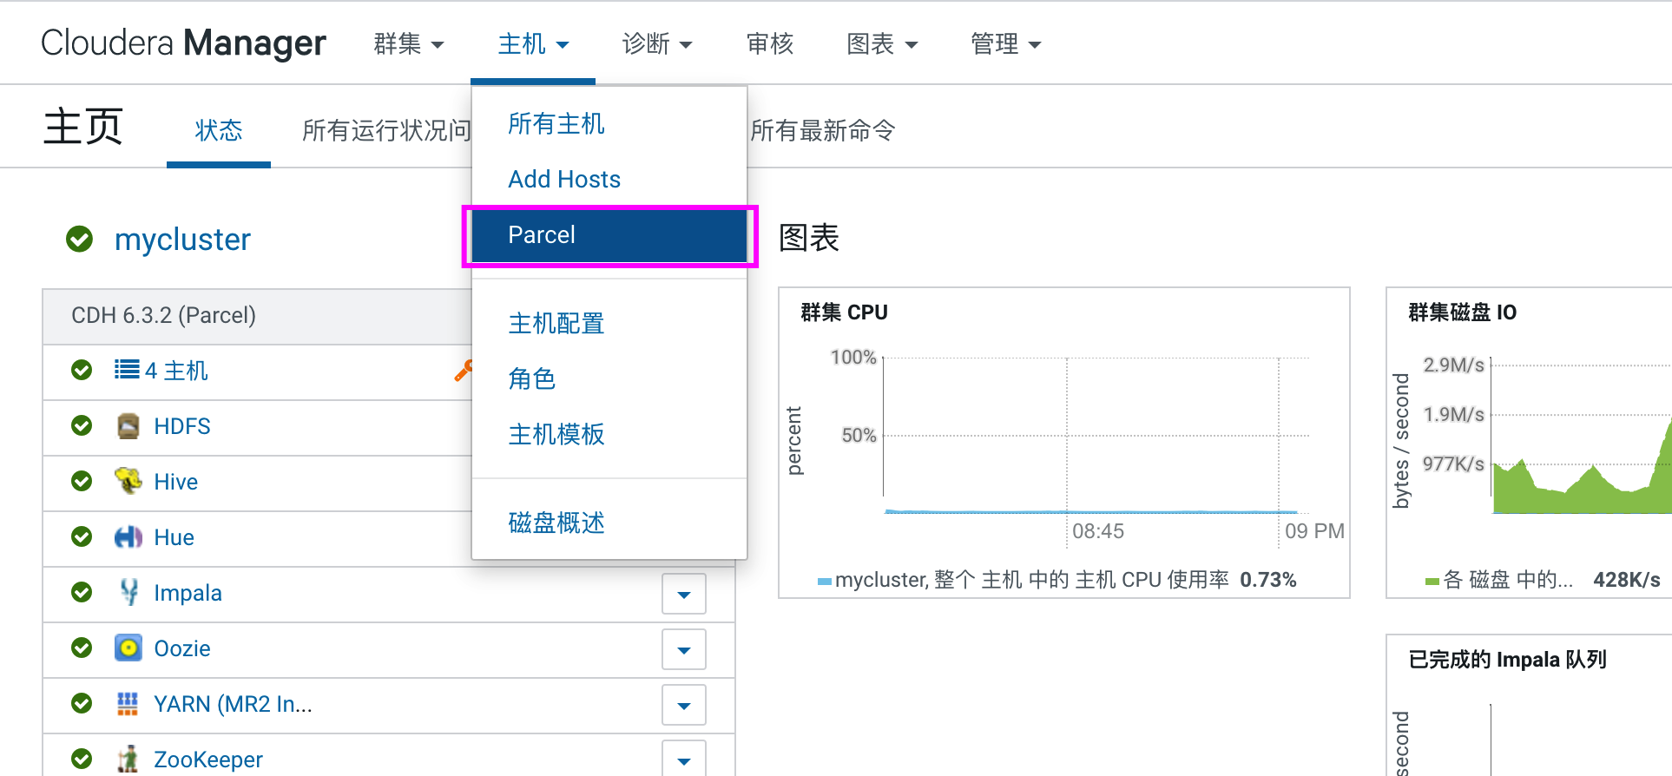Select Parcel from the hosts menu
The image size is (1672, 776).
coord(542,235)
